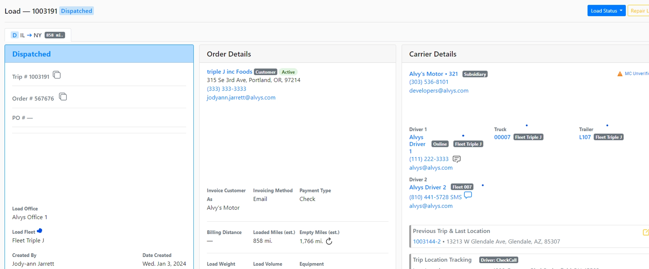The image size is (649, 269).
Task: Click the Fleet 007 badge for Driver 2
Action: click(462, 187)
